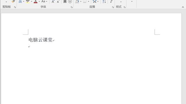Open Change Case dropdown arrow
Viewport: 186px width, 104px height.
pyautogui.click(x=46, y=1)
